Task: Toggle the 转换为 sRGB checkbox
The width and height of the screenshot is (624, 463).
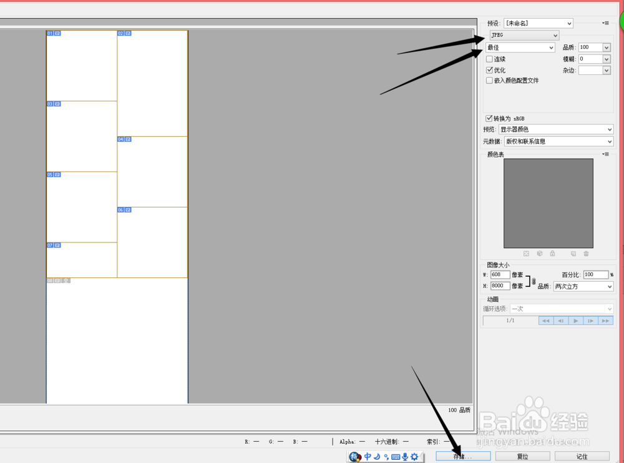Action: [x=489, y=118]
